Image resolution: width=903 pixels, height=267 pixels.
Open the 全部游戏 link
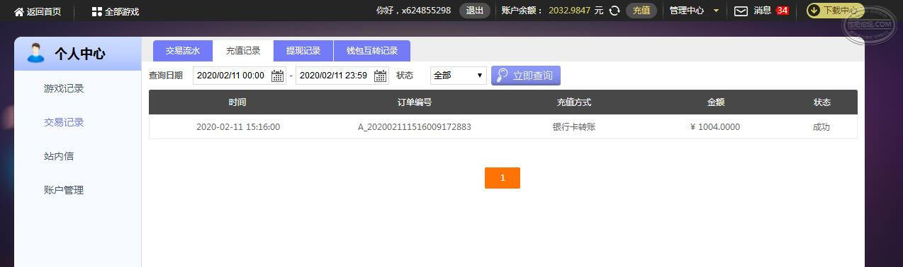pos(122,11)
